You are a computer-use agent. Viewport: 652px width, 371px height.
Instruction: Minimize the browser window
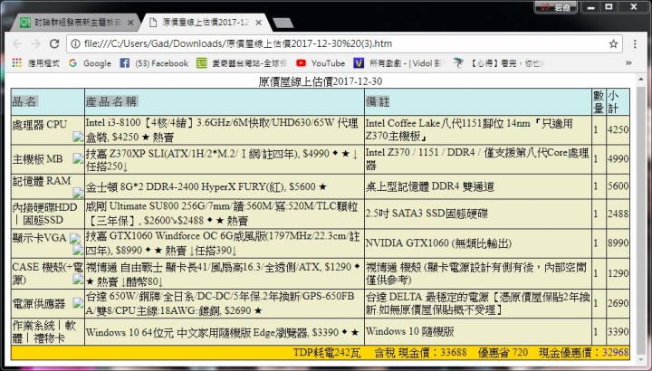coord(590,7)
